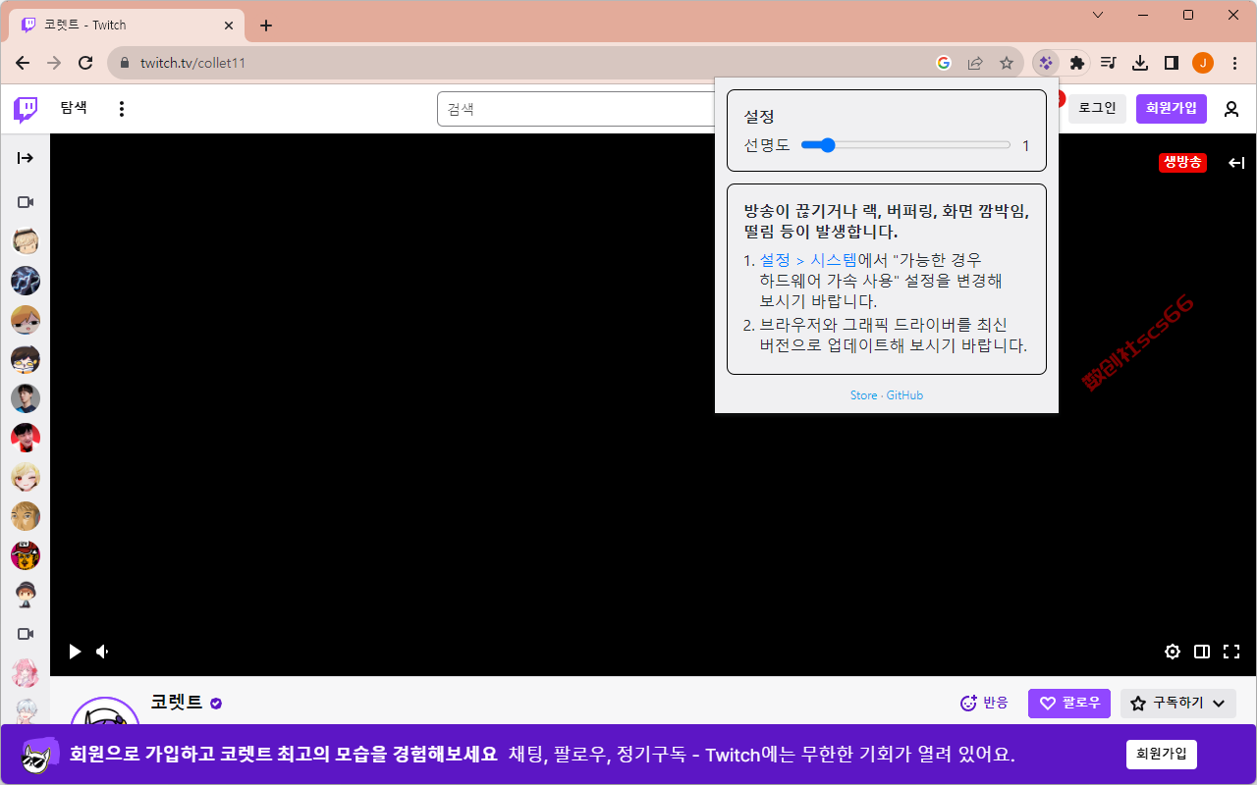Open the user profile icon at the top right

pos(1231,109)
